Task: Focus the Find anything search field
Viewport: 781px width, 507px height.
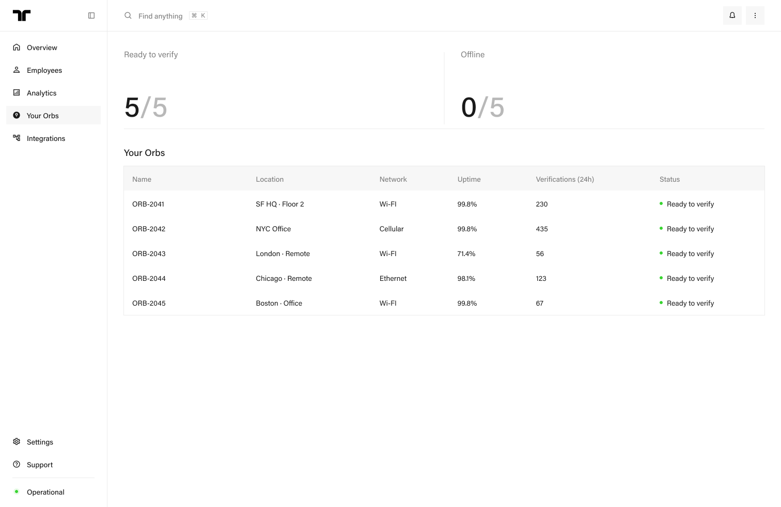Action: coord(160,16)
